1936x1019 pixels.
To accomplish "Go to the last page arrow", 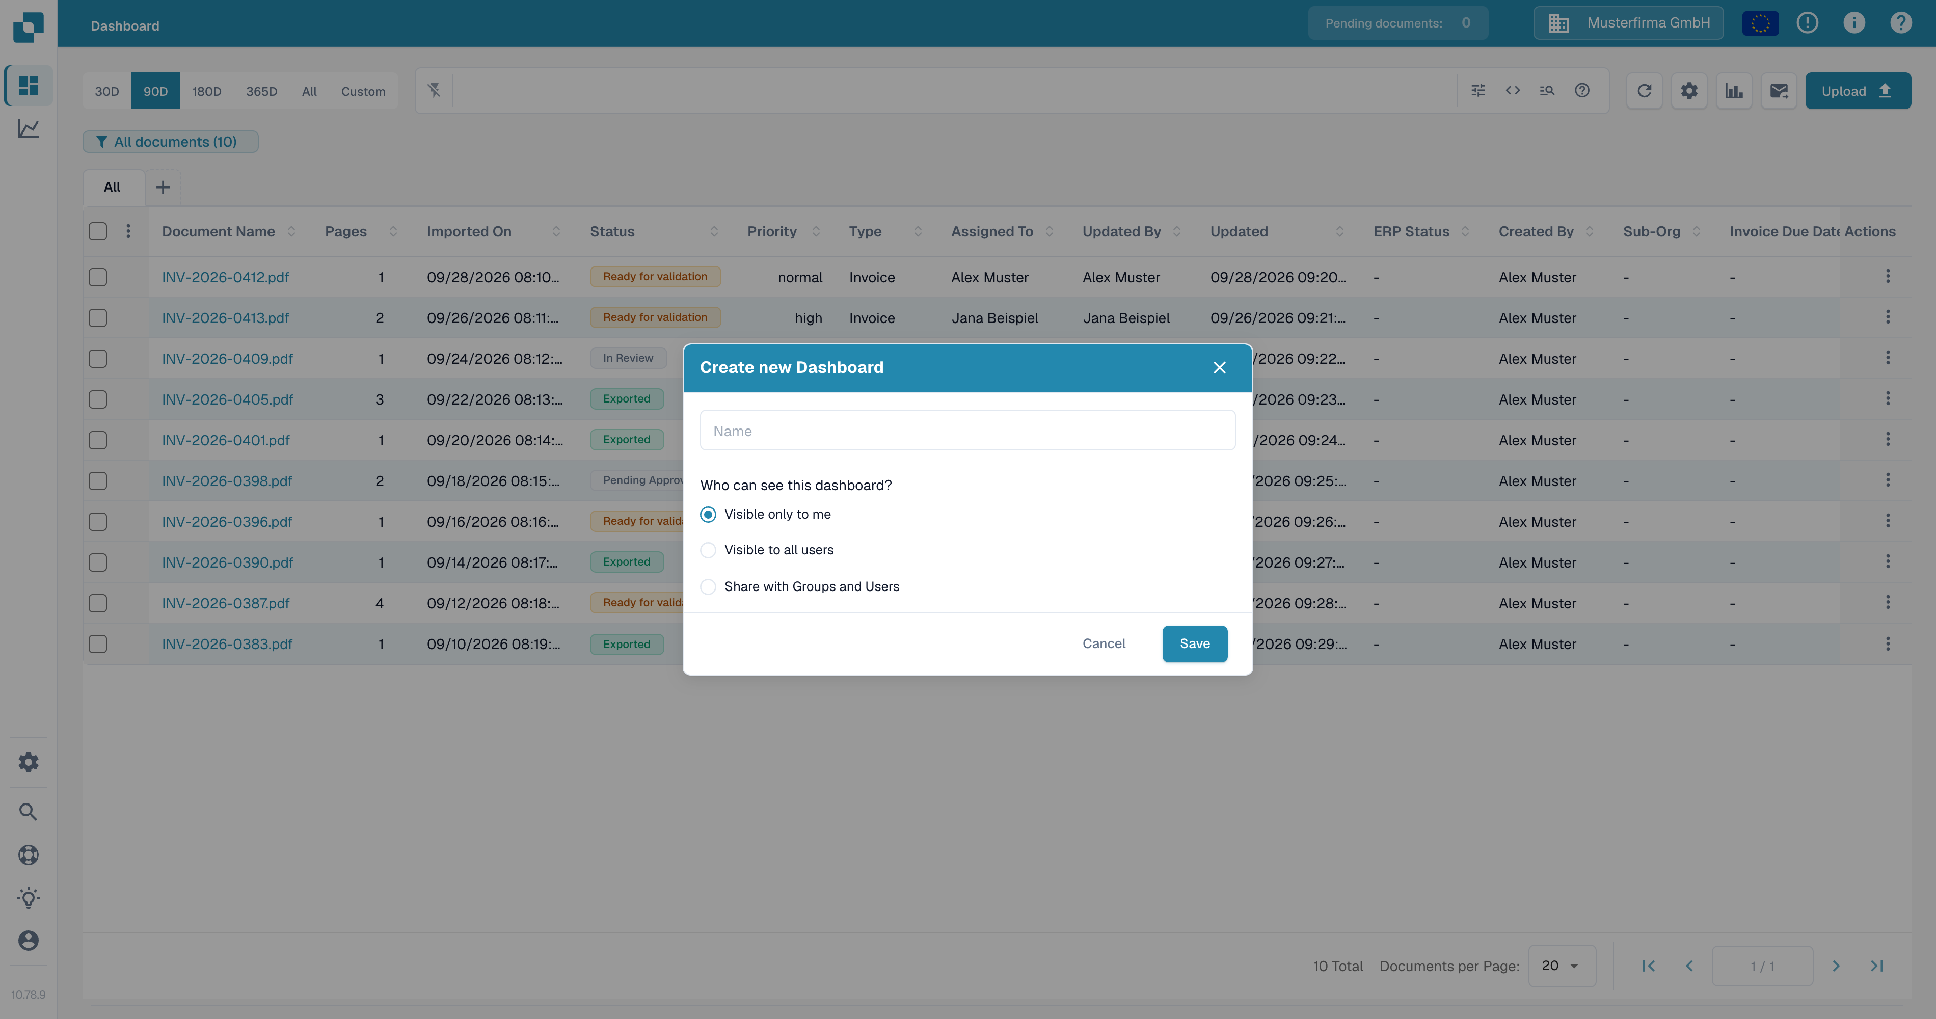I will coord(1876,967).
